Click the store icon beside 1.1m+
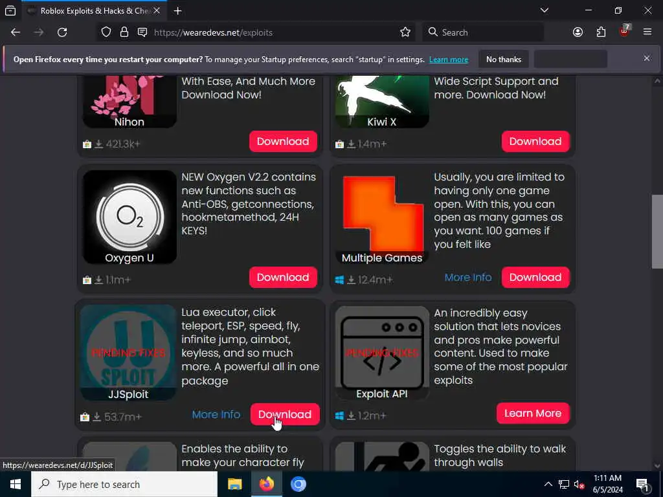 [87, 280]
